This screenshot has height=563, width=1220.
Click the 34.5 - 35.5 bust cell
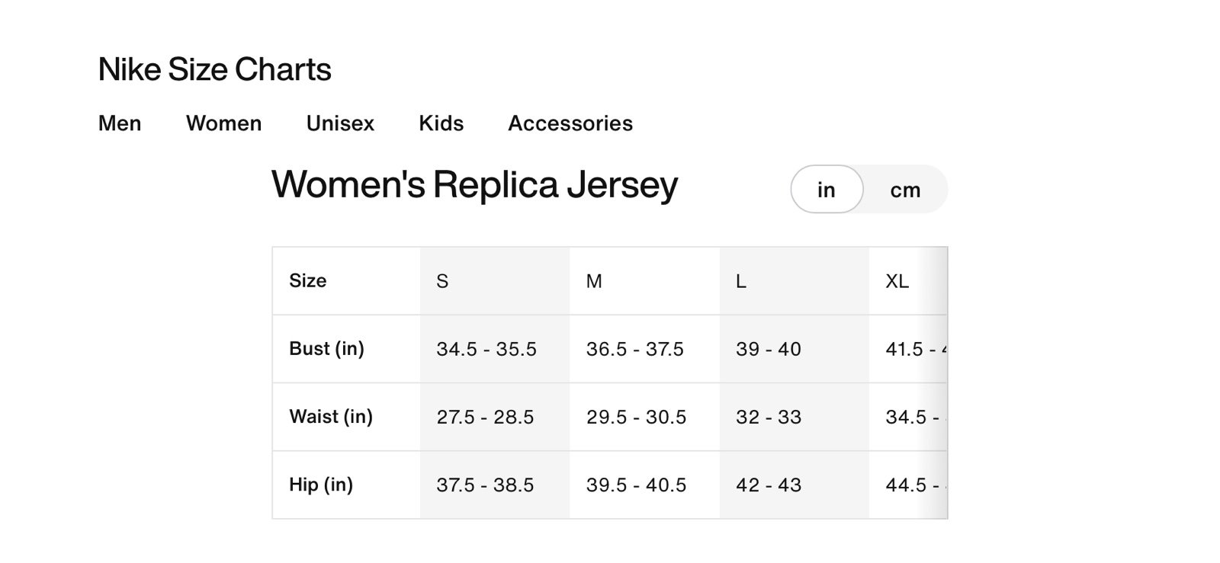pyautogui.click(x=495, y=349)
